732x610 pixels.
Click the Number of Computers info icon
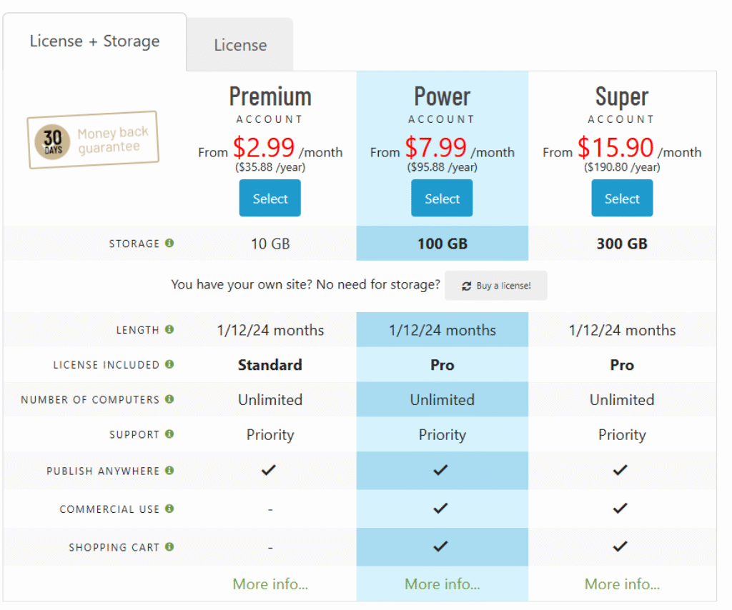tap(169, 399)
